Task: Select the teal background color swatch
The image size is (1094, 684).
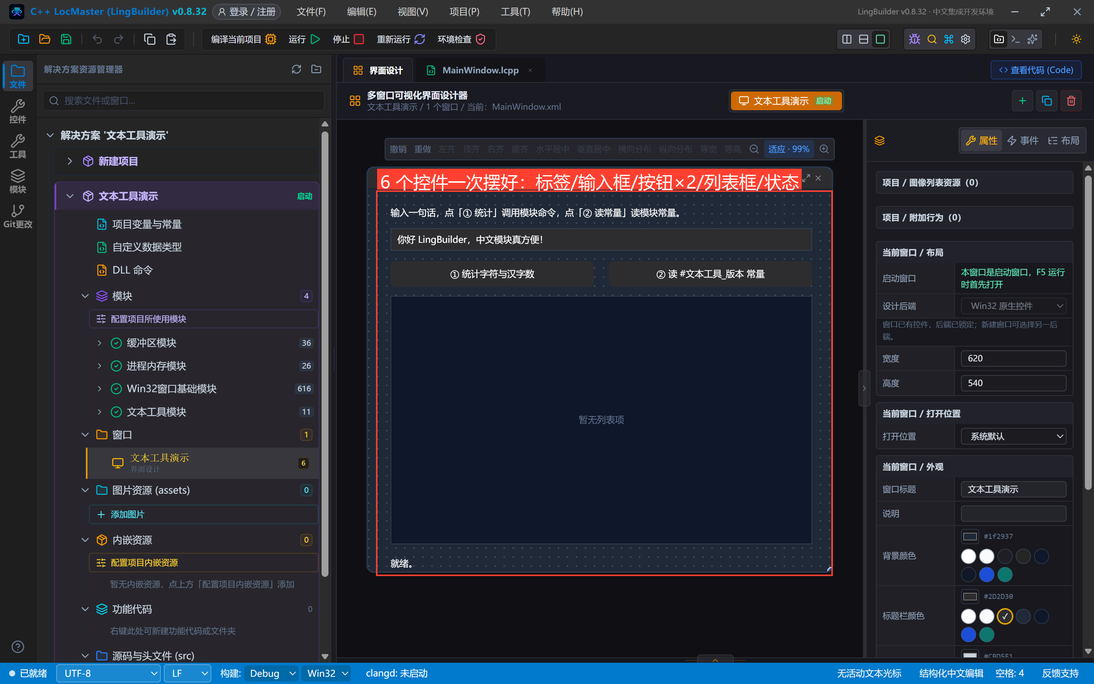Action: pyautogui.click(x=1005, y=575)
